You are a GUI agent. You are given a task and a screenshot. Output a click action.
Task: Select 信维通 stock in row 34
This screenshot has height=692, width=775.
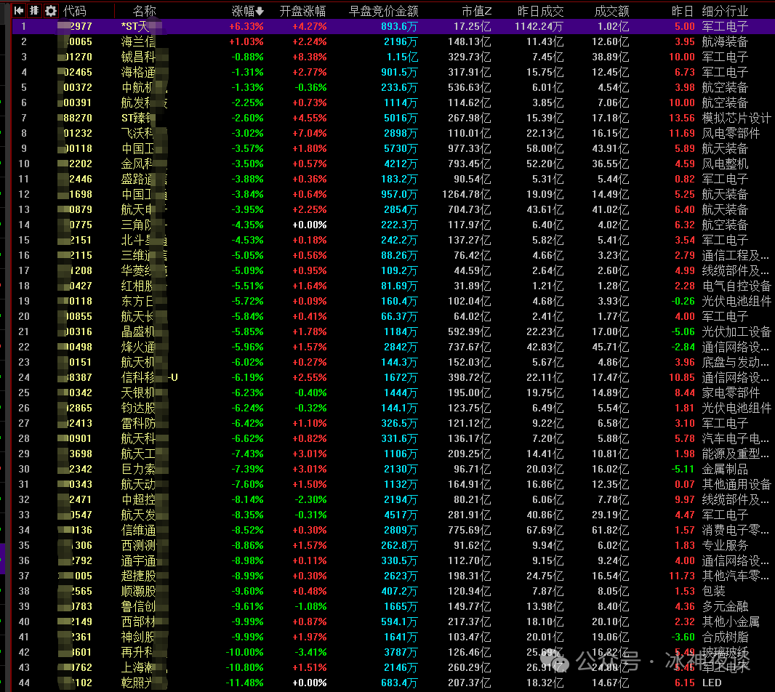click(x=138, y=531)
